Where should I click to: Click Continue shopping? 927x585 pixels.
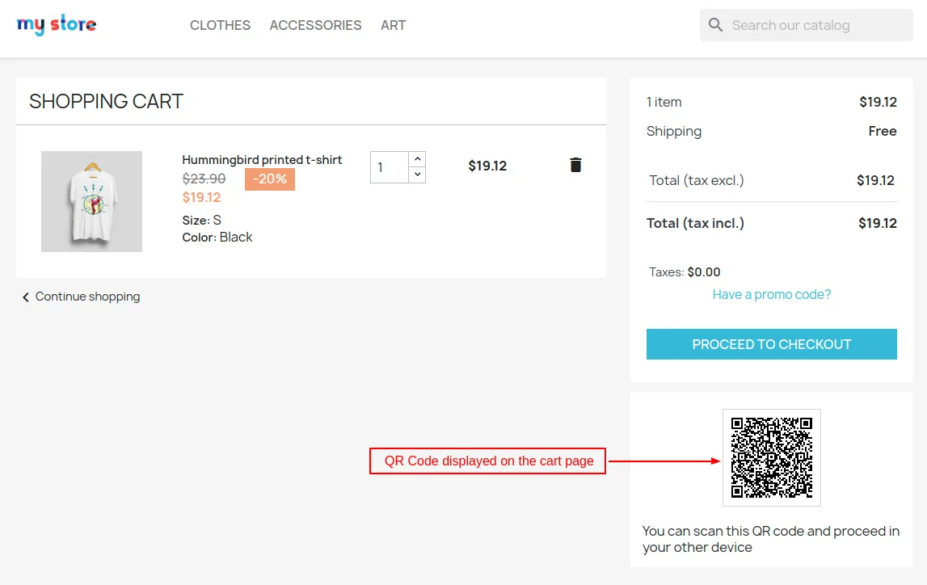pos(86,297)
